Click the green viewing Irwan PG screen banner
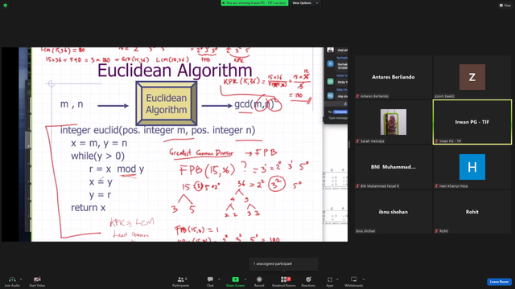515x289 pixels. click(254, 3)
